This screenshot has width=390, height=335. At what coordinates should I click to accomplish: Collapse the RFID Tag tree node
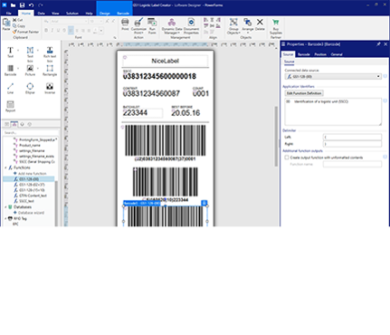coord(5,218)
